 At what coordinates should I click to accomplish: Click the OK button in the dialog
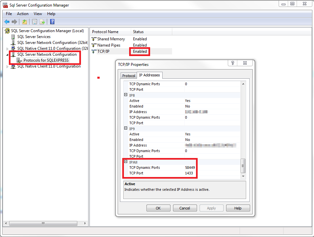pos(158,208)
